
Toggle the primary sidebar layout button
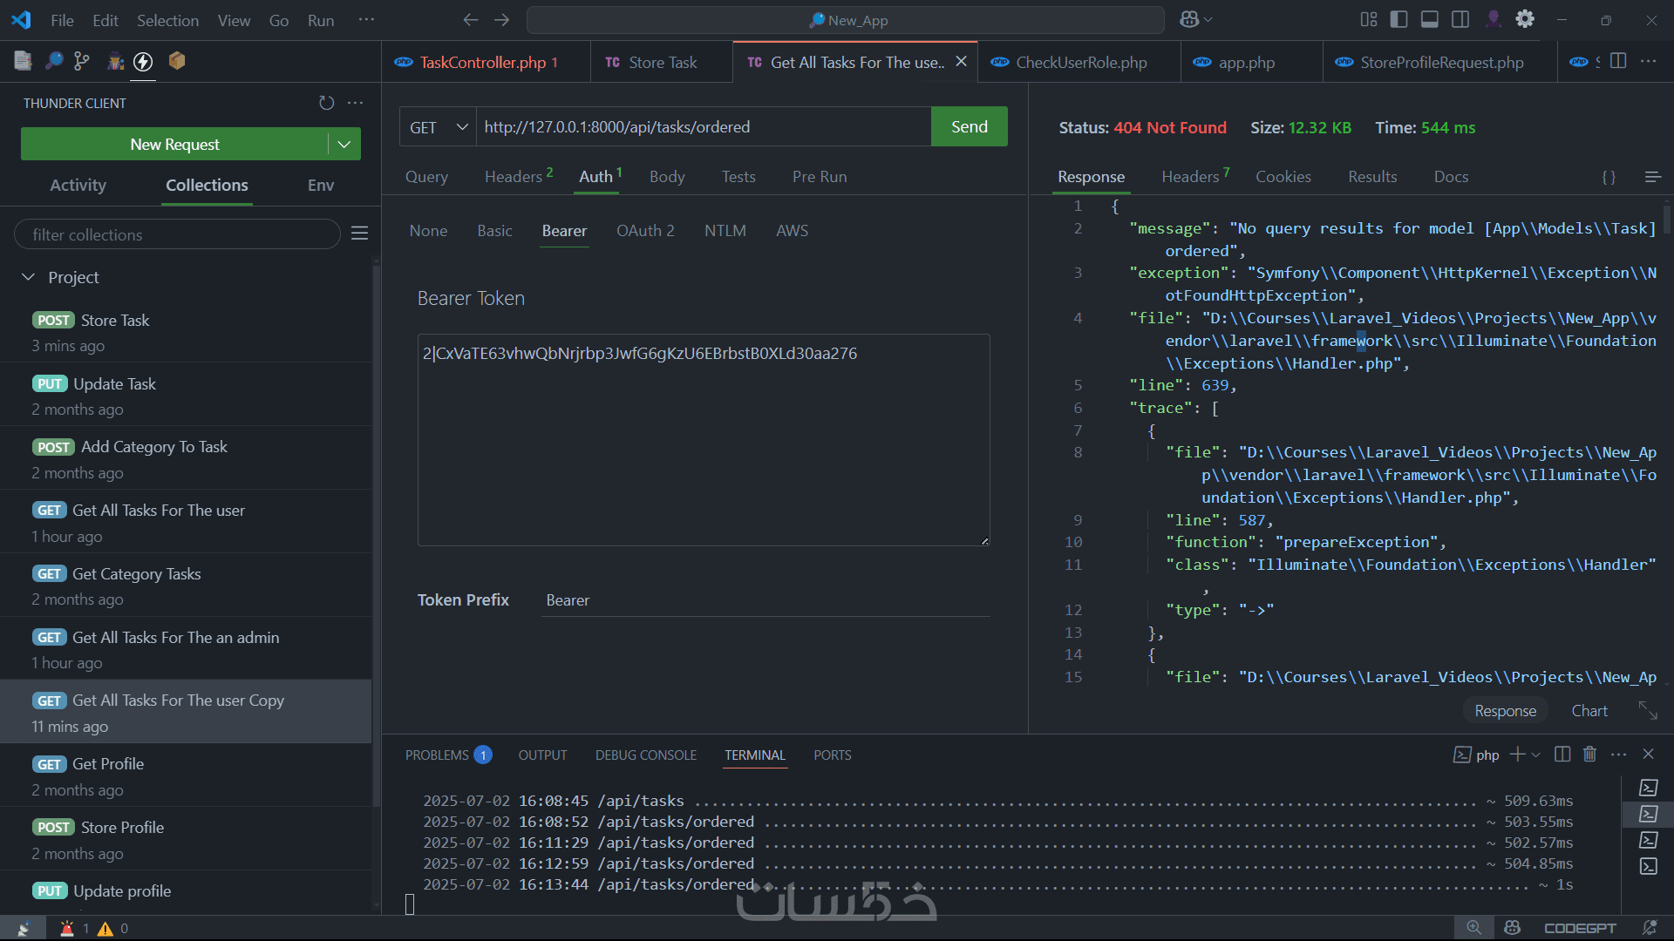[x=1398, y=19]
